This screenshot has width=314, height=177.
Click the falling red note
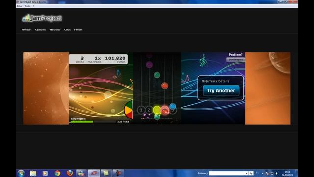coord(165,86)
